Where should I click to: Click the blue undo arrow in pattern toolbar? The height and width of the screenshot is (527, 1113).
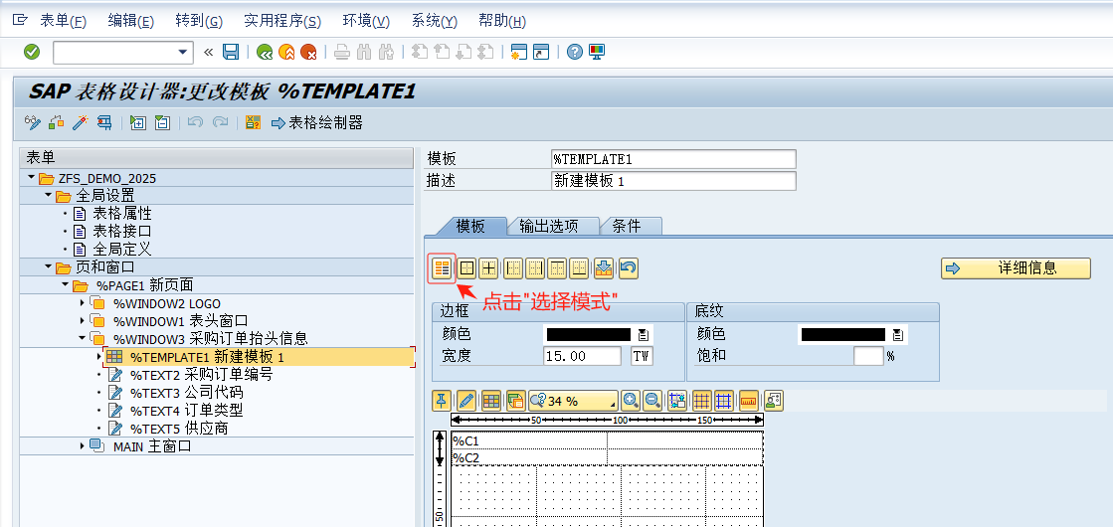[629, 267]
